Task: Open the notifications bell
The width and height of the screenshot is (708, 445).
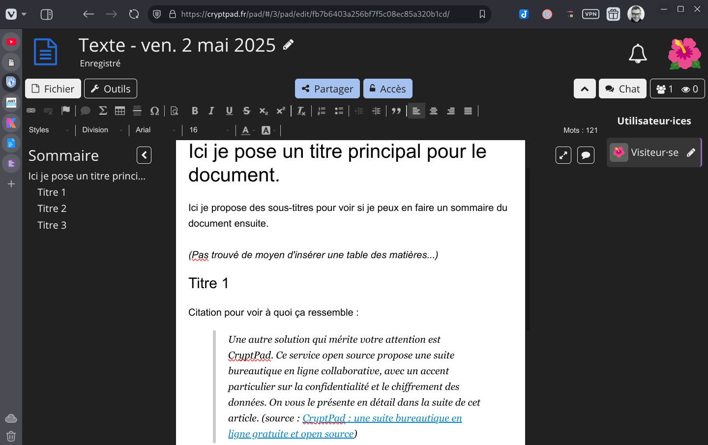Action: click(638, 54)
